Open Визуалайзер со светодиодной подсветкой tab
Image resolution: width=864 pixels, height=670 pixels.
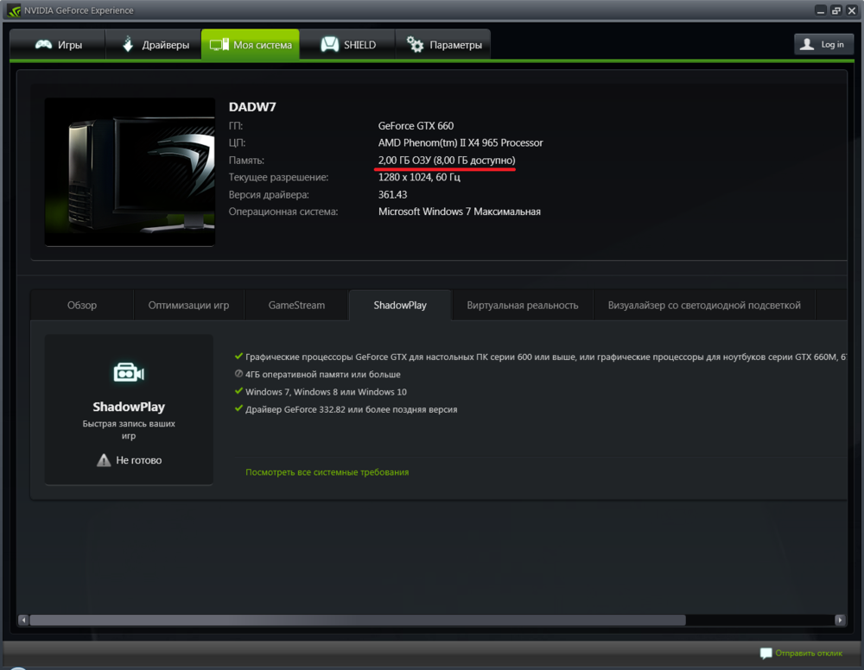[x=704, y=305]
